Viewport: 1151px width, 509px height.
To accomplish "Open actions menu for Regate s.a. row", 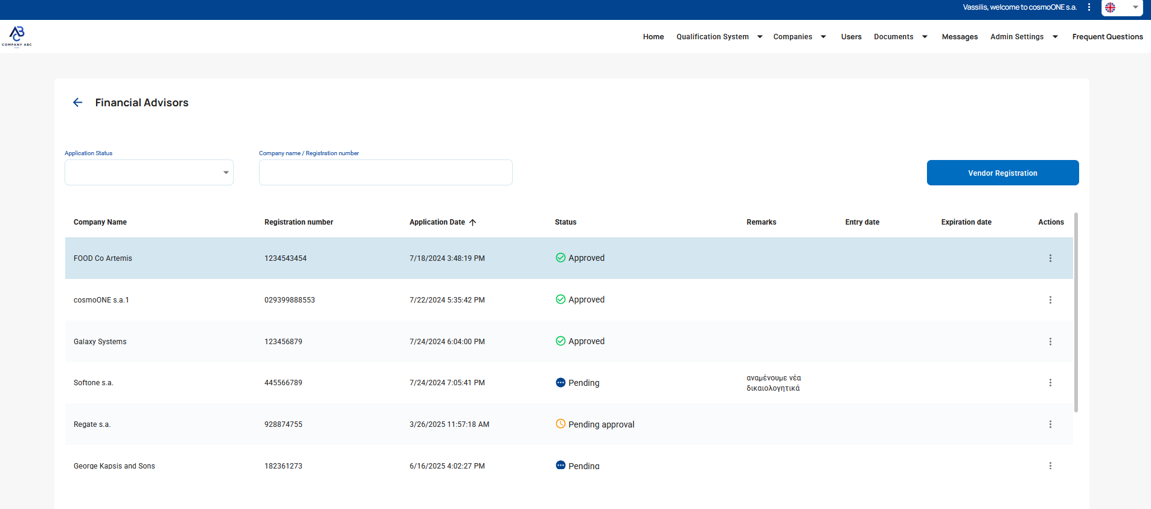I will (1050, 424).
